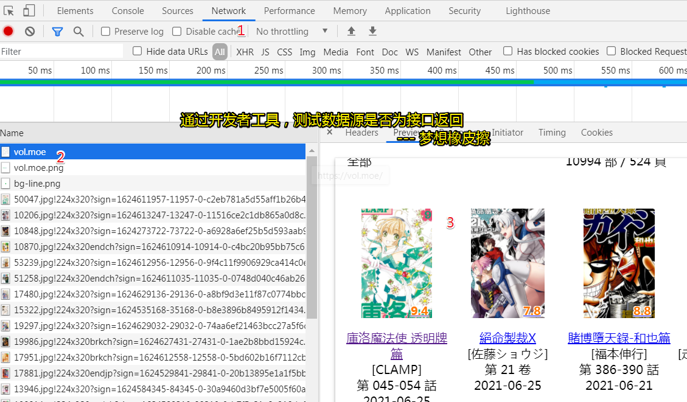Clear the network log icon
The width and height of the screenshot is (687, 402).
point(30,31)
